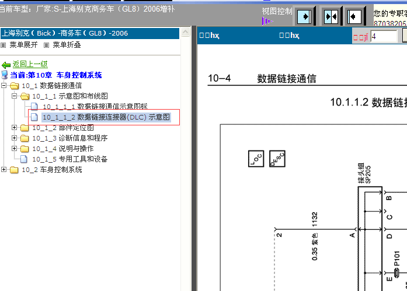Image resolution: width=407 pixels, height=291 pixels.
Task: Click the left panel scroll-up arrow
Action: (185, 32)
